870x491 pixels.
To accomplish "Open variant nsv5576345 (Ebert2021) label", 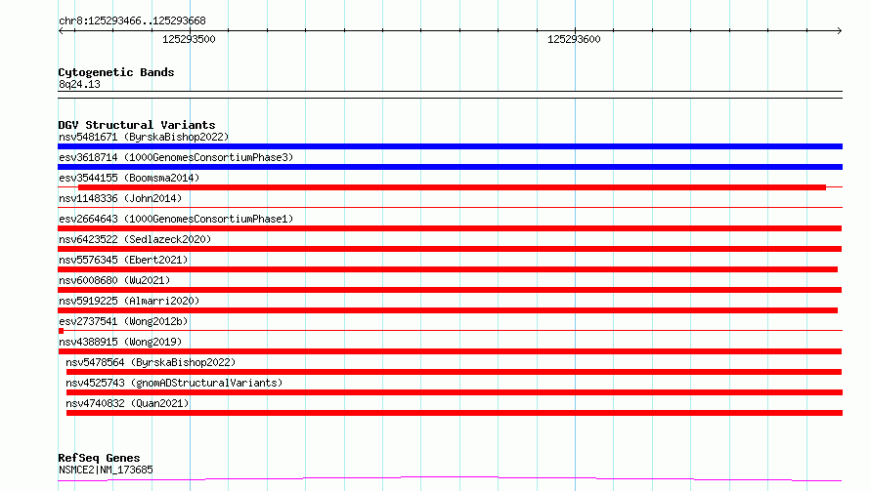I will [123, 260].
